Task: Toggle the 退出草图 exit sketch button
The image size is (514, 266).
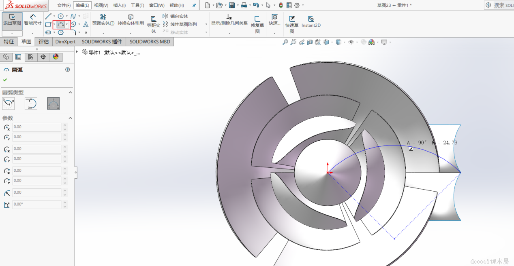Action: (x=12, y=19)
